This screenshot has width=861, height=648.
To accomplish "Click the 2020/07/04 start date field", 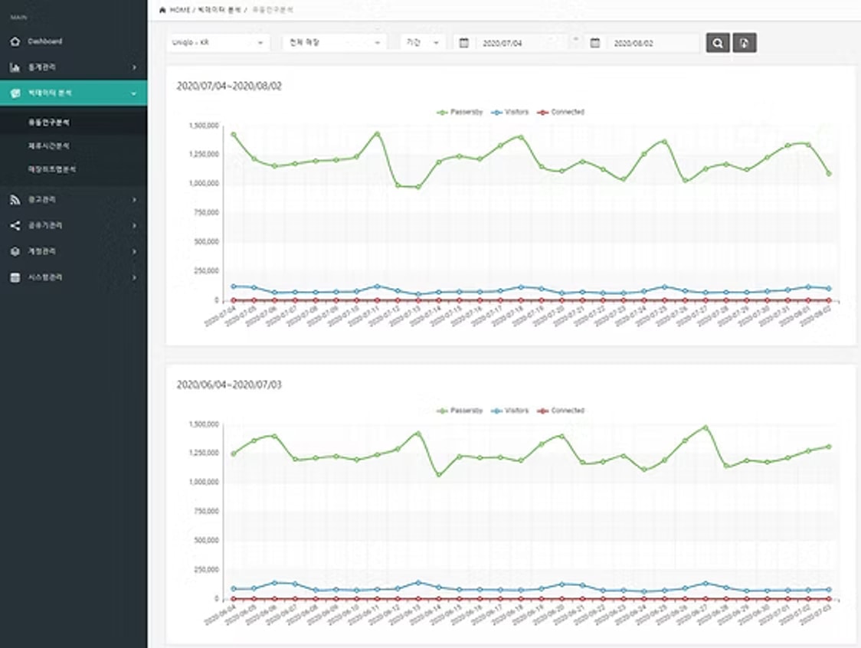I will (521, 44).
